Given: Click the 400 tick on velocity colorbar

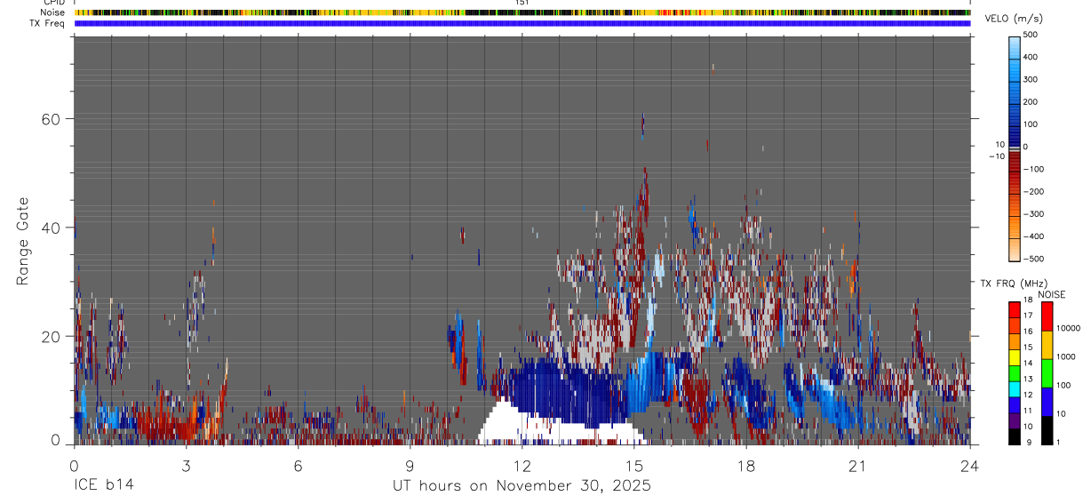Looking at the screenshot, I should pyautogui.click(x=1030, y=57).
